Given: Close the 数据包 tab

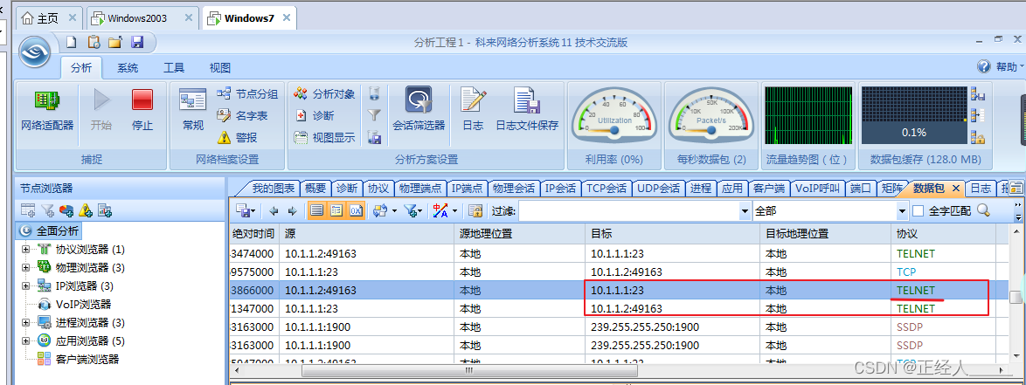Looking at the screenshot, I should click(x=955, y=189).
